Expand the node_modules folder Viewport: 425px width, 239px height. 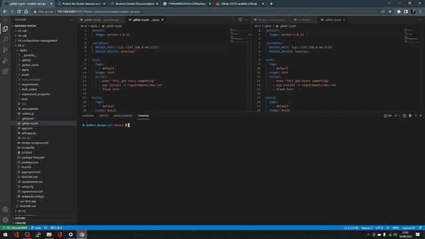point(31,80)
